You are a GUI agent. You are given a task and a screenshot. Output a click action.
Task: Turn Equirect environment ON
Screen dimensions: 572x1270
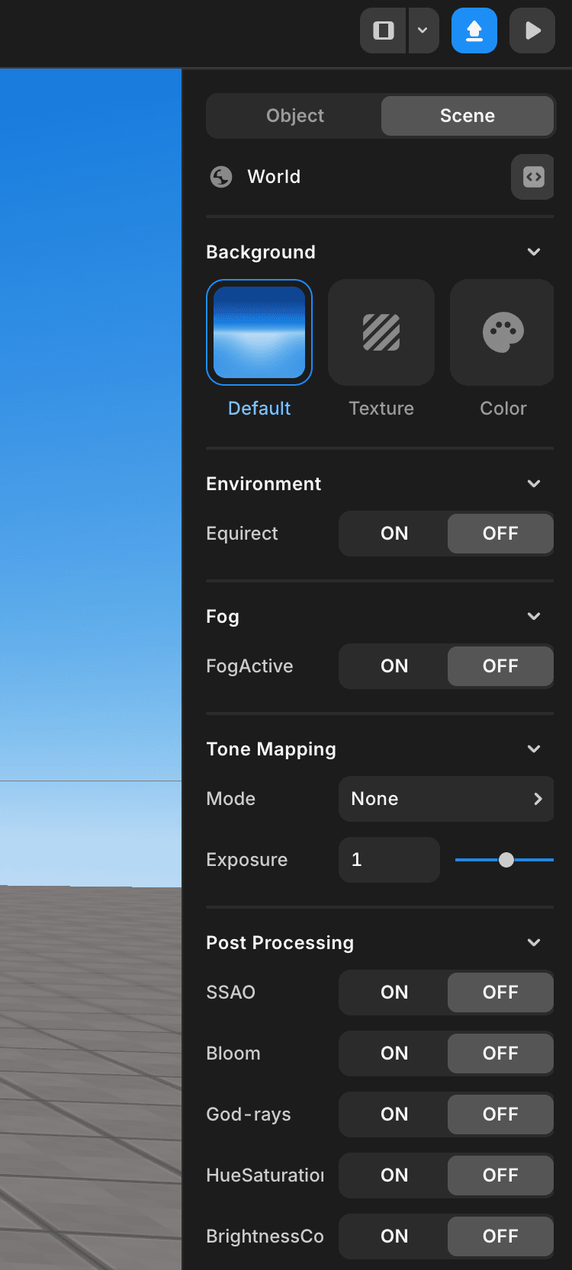tap(394, 534)
